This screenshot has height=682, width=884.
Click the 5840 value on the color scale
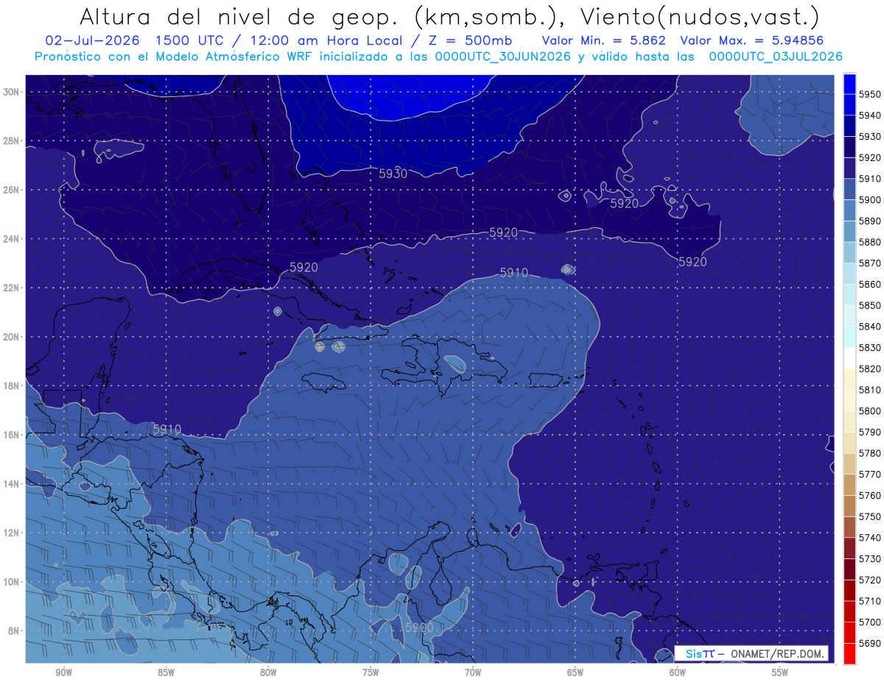pos(870,327)
